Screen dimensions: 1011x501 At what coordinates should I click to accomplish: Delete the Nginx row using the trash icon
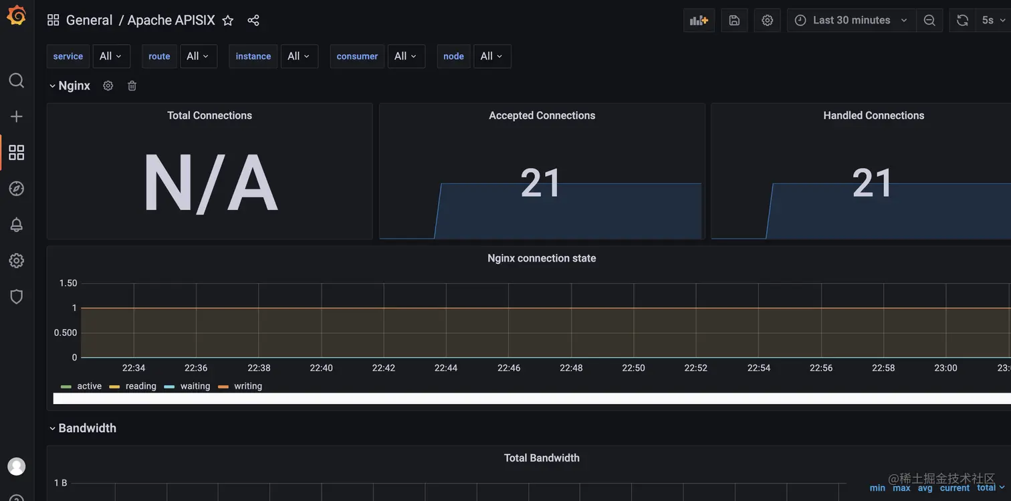pyautogui.click(x=132, y=85)
